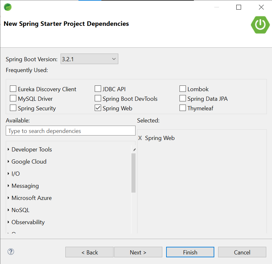This screenshot has height=264, width=272.
Task: Focus the dependency search field
Action: point(70,131)
